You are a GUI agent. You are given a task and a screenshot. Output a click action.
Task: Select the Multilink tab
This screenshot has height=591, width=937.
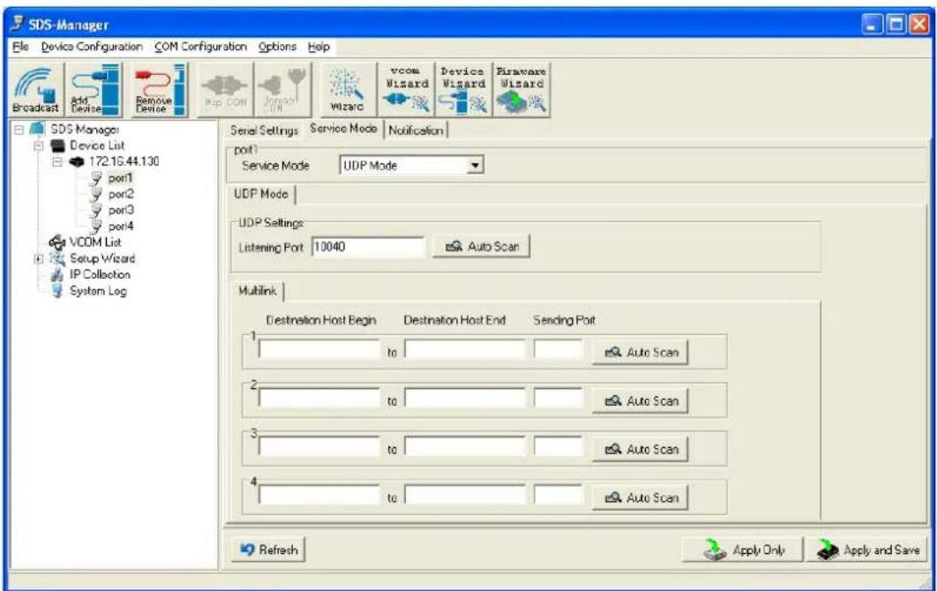click(258, 291)
